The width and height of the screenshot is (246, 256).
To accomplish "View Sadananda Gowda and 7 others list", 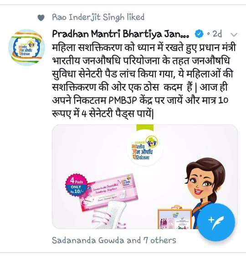I will (114, 241).
